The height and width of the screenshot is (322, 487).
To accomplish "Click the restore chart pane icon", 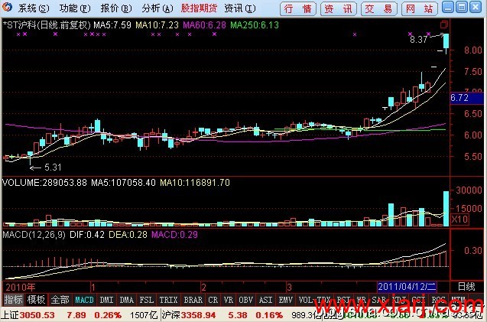I will pos(444,24).
